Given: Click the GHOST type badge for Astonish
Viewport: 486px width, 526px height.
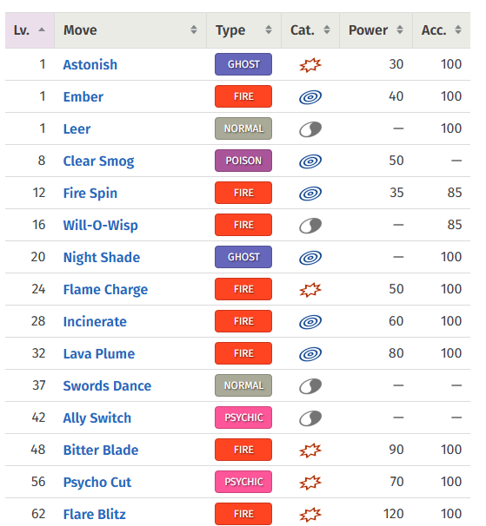Looking at the screenshot, I should pyautogui.click(x=243, y=64).
